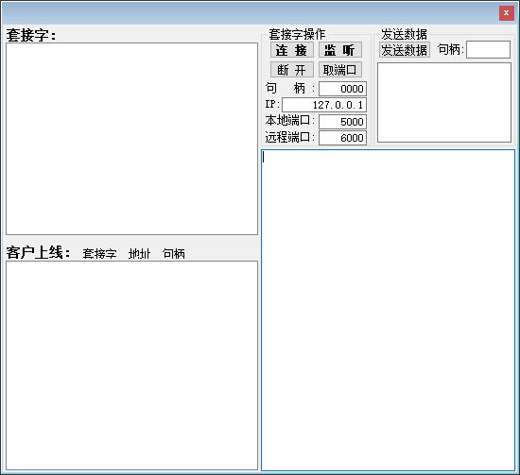
Task: Click the 地址 column header label
Action: coord(139,254)
